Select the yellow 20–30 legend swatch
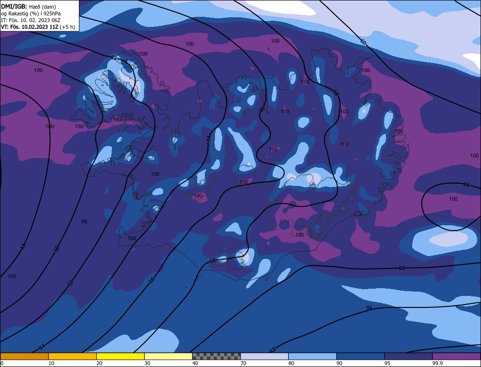 click(x=121, y=356)
